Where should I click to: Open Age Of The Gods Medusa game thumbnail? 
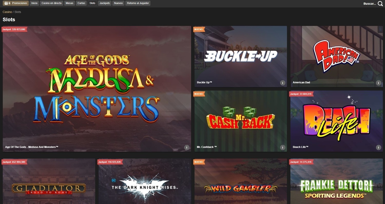click(97, 89)
